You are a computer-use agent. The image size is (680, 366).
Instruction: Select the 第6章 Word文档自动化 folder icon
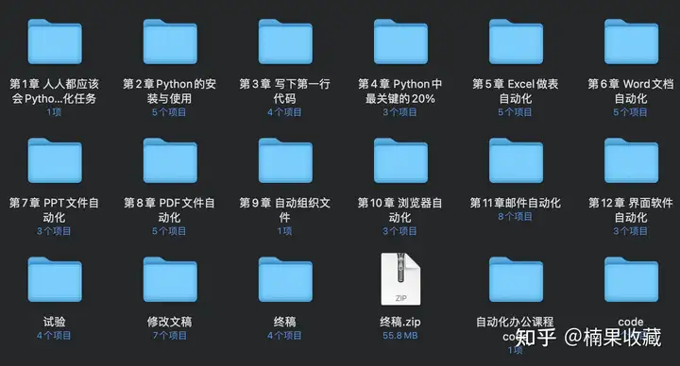tap(632, 42)
